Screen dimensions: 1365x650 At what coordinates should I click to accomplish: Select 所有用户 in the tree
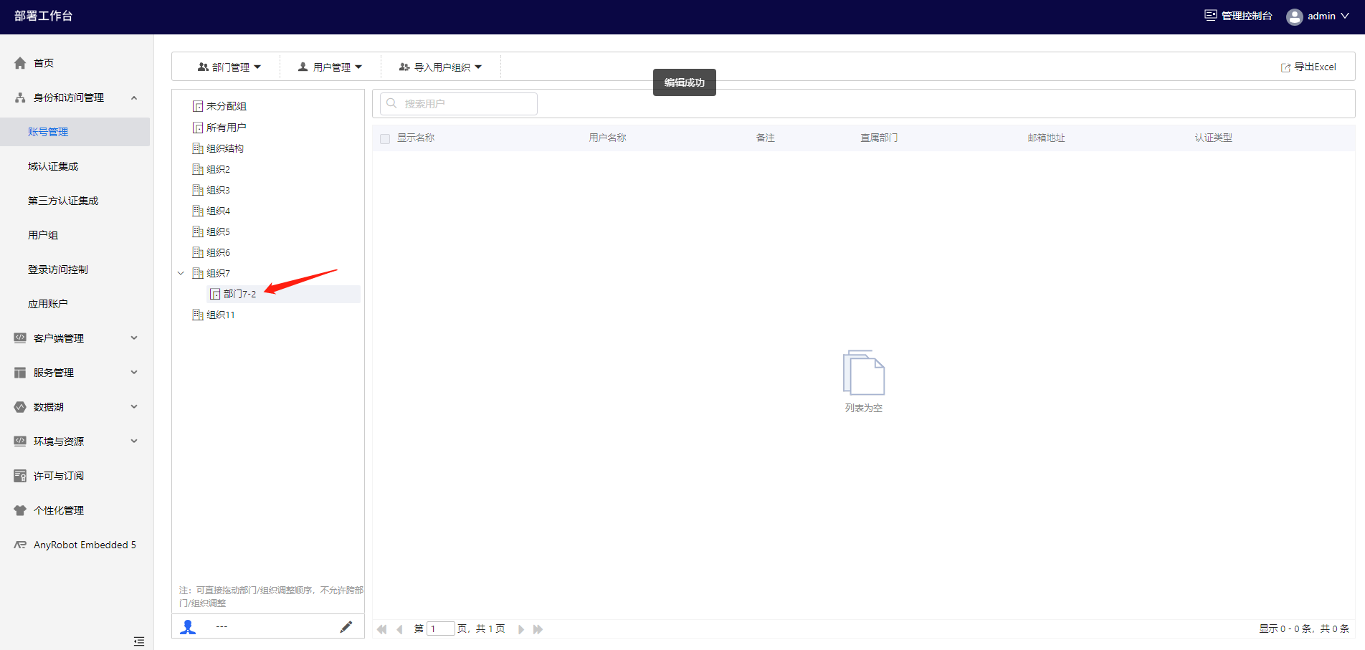point(227,128)
